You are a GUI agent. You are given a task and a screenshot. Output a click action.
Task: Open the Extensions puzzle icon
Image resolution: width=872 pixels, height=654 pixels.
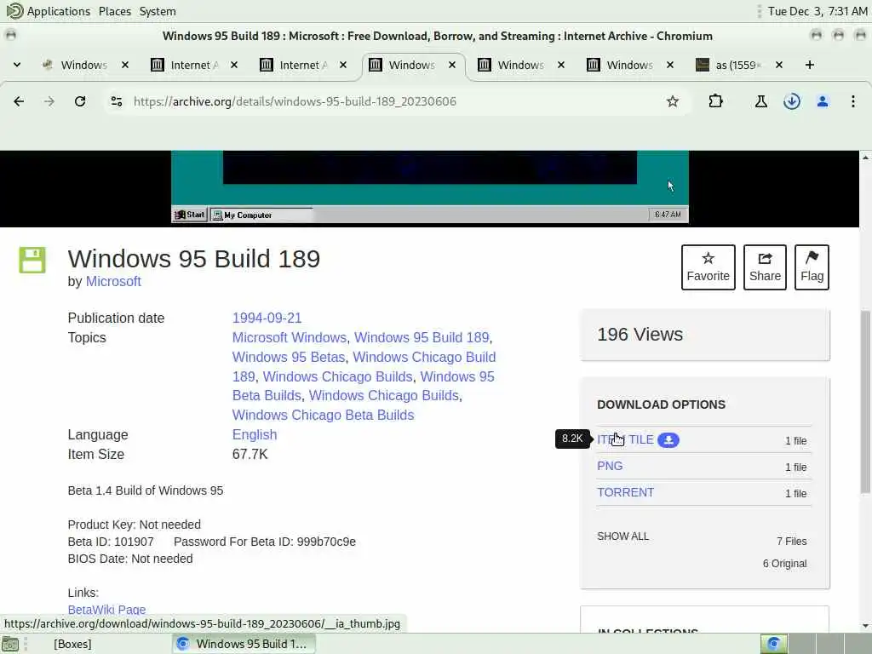[715, 101]
